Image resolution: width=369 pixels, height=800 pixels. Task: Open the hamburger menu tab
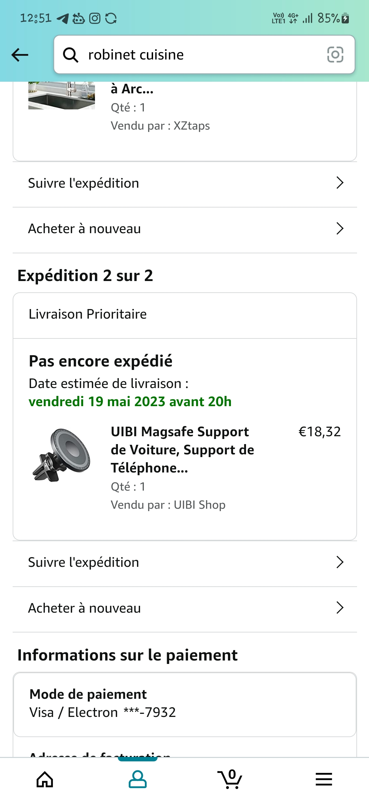[324, 779]
